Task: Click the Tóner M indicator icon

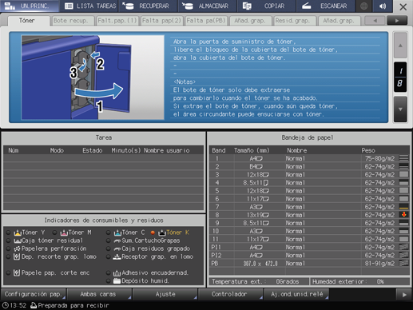Action: (x=64, y=232)
